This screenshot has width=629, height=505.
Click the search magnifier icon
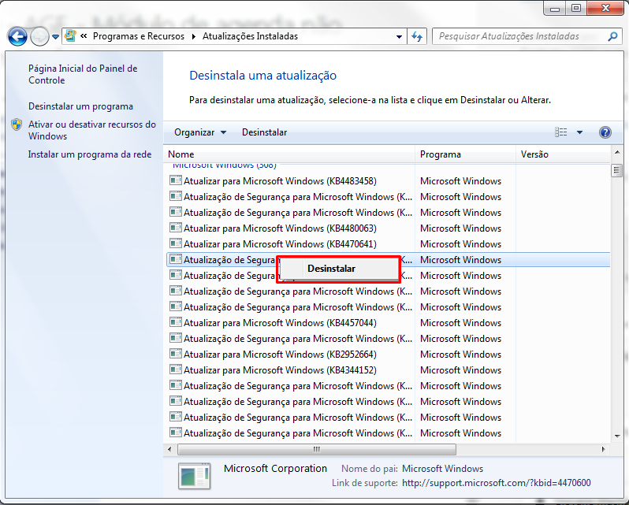point(612,36)
